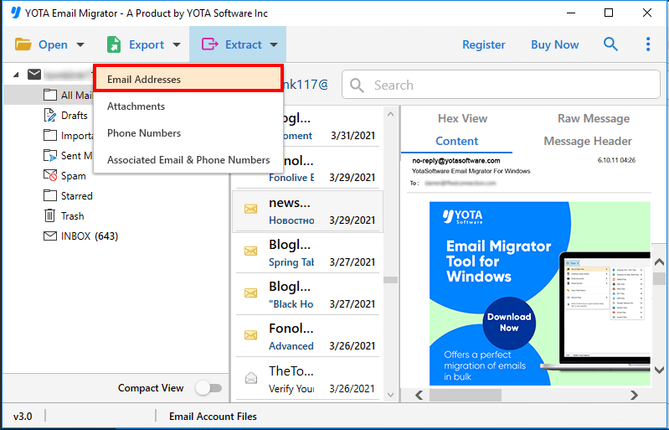The width and height of the screenshot is (669, 430).
Task: Click opened envelope icon of TheTo email
Action: (251, 377)
